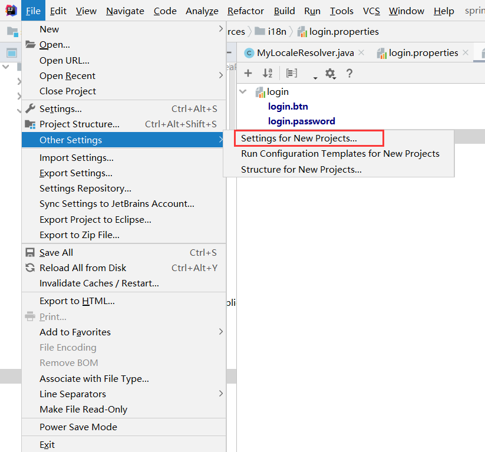Select the login.password property key
This screenshot has width=485, height=452.
pyautogui.click(x=302, y=121)
